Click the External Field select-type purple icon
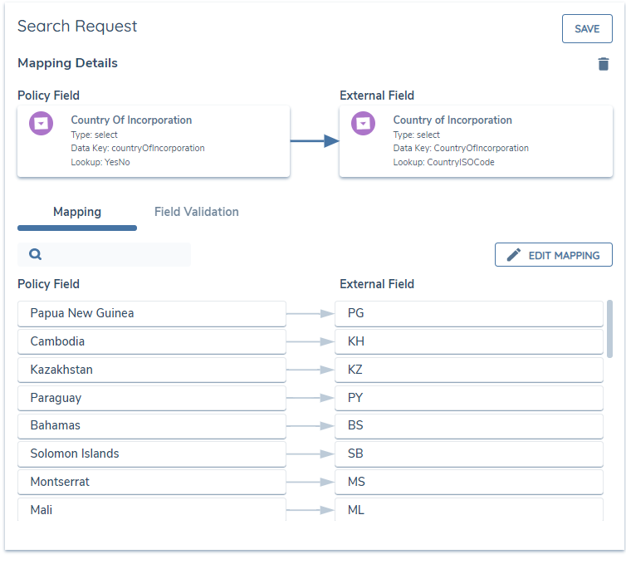The height and width of the screenshot is (564, 626). click(x=363, y=124)
